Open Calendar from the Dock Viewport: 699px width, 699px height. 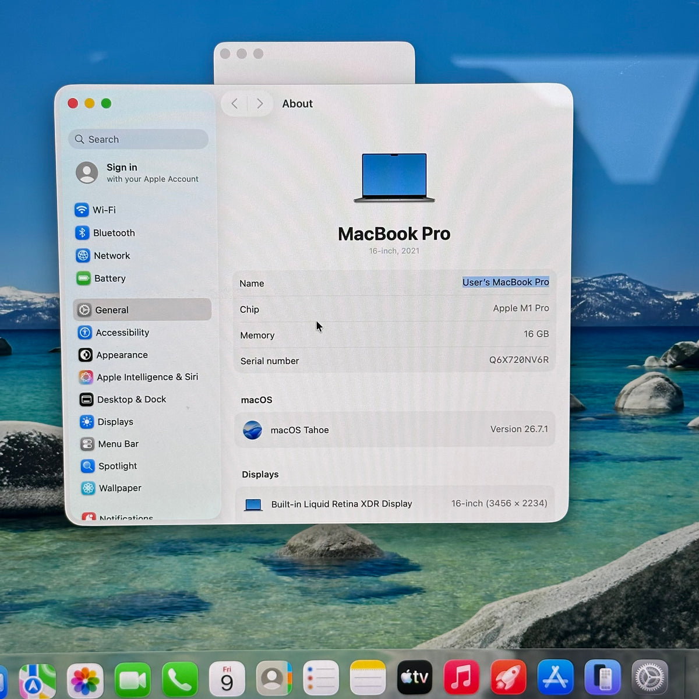click(227, 679)
